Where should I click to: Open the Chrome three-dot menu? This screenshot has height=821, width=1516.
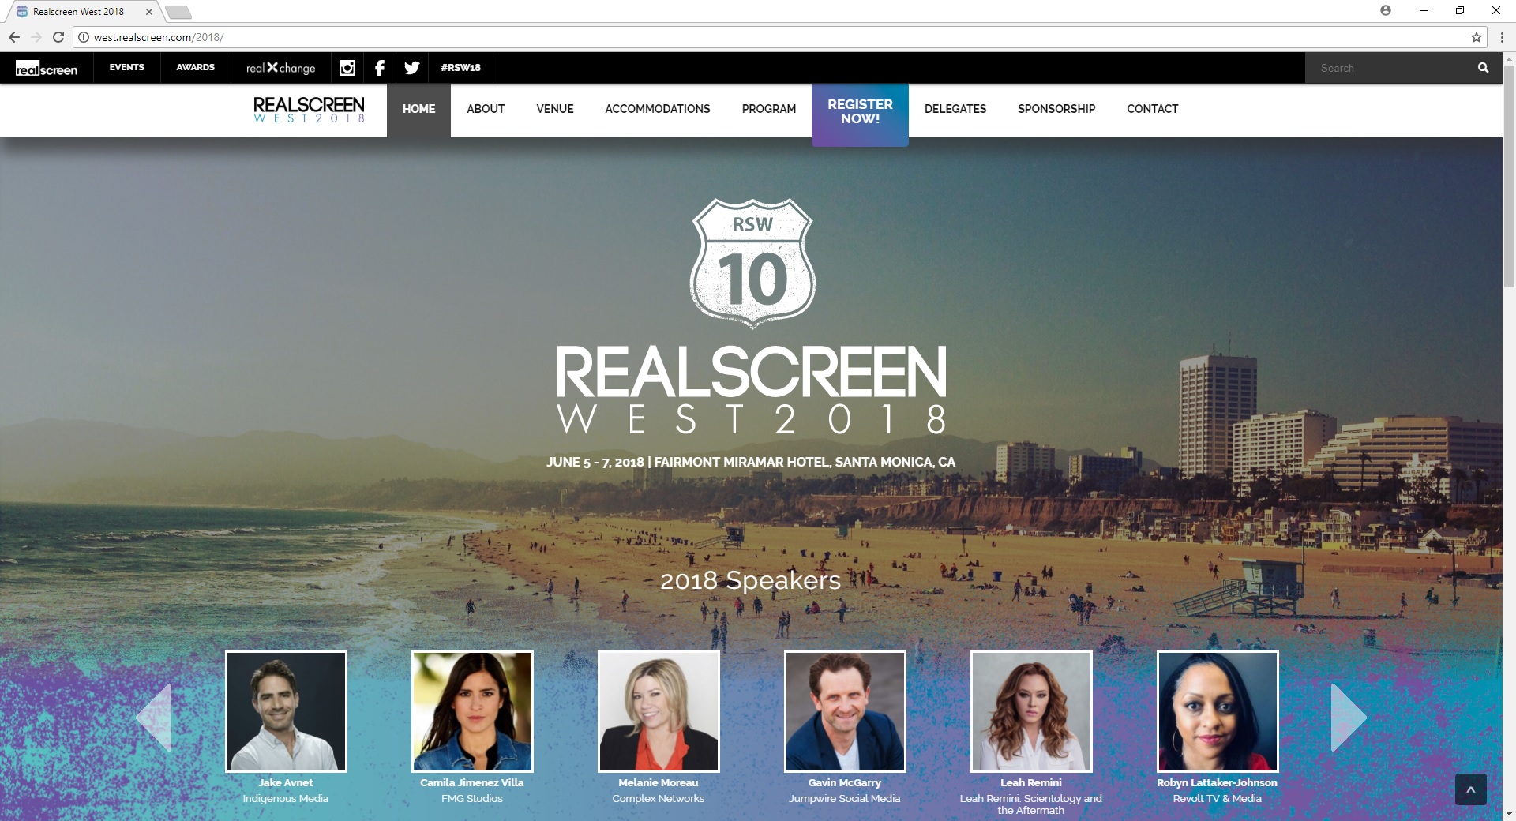coord(1502,37)
